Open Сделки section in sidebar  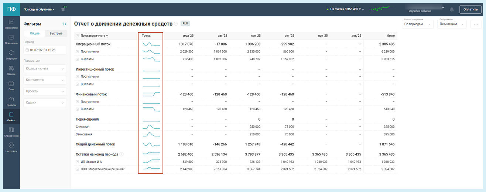click(x=11, y=70)
